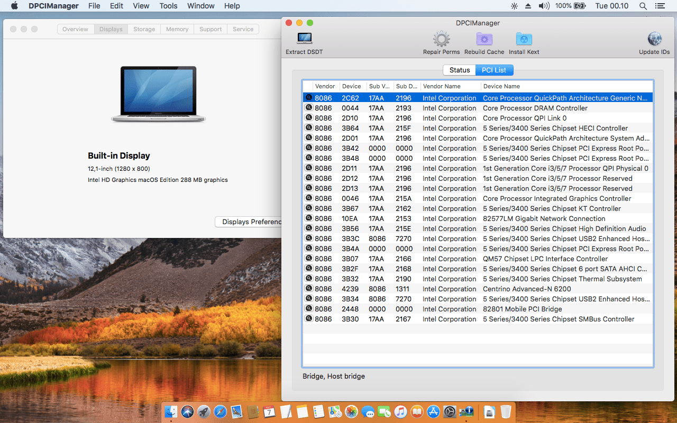This screenshot has width=677, height=423.
Task: Click the Device column header
Action: 352,86
